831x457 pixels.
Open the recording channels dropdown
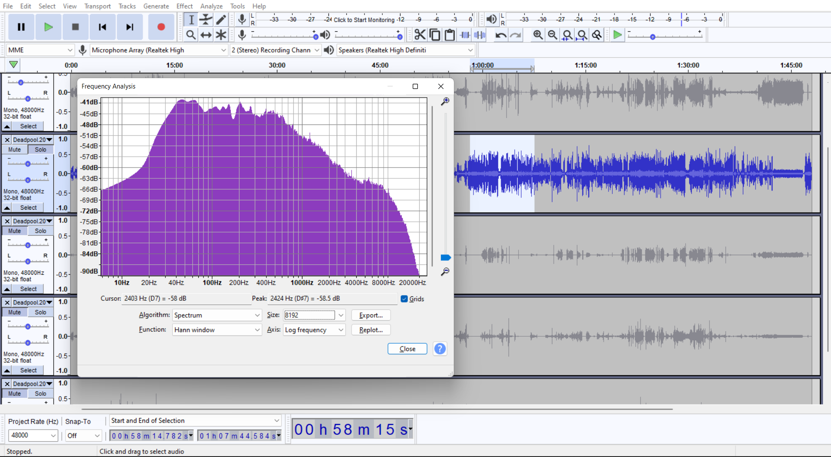coord(275,50)
